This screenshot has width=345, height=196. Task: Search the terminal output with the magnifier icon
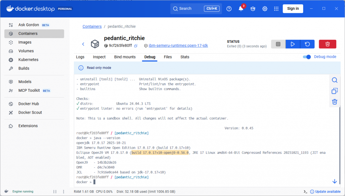335,80
